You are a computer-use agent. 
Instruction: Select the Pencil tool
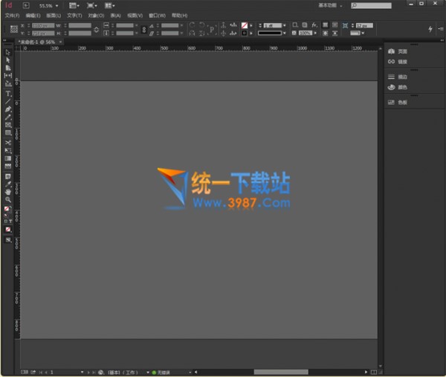tap(7, 117)
